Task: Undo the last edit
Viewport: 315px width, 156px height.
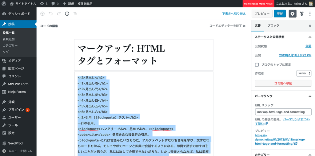Action: tap(51, 14)
